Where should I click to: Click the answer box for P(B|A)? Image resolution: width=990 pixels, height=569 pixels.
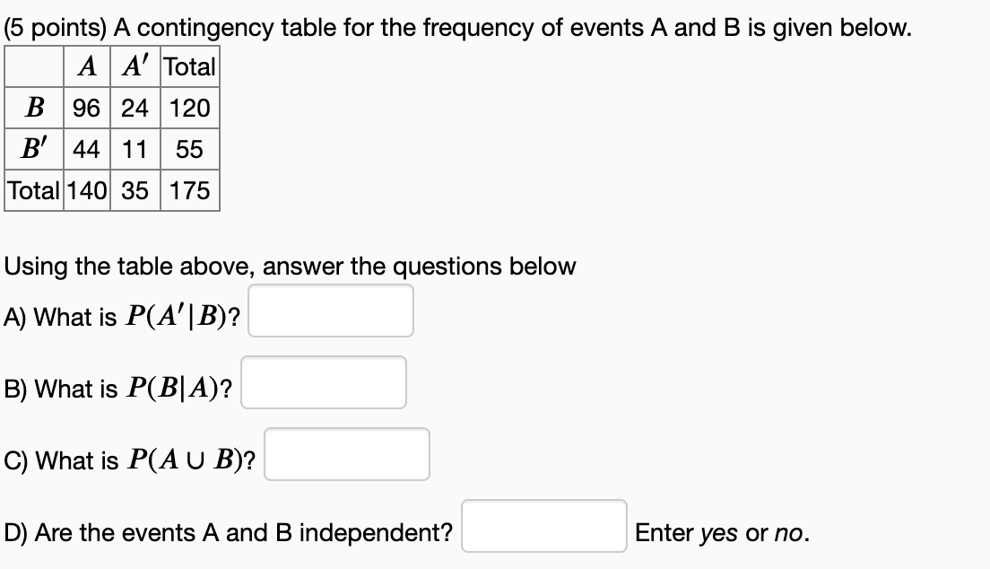point(324,382)
